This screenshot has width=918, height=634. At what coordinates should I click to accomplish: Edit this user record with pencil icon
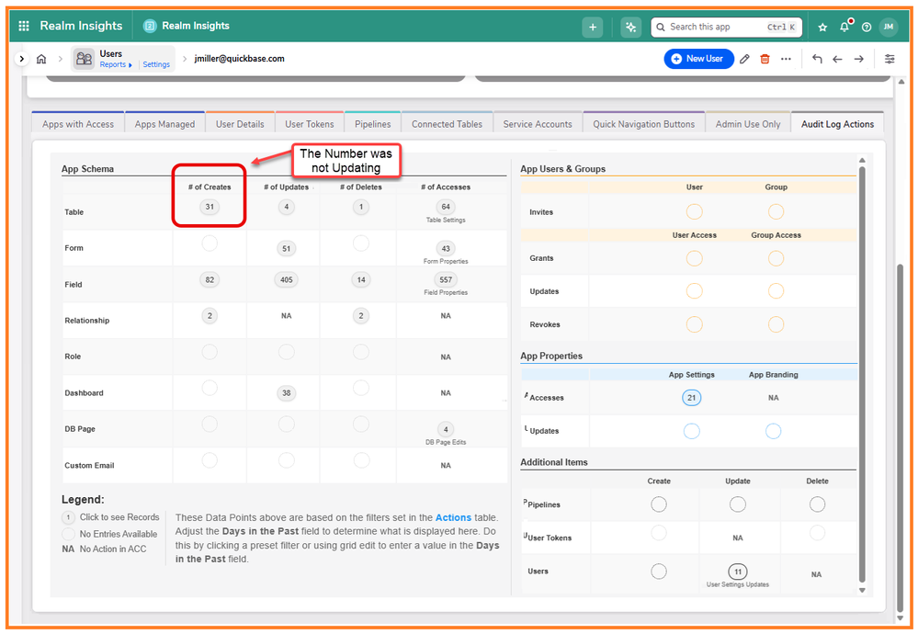click(744, 59)
